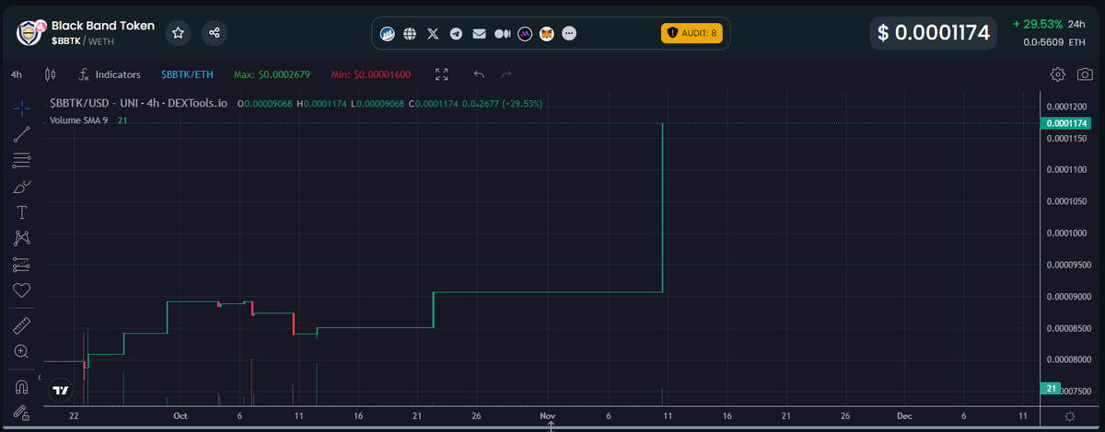1105x432 pixels.
Task: Undo the last chart action
Action: (479, 74)
